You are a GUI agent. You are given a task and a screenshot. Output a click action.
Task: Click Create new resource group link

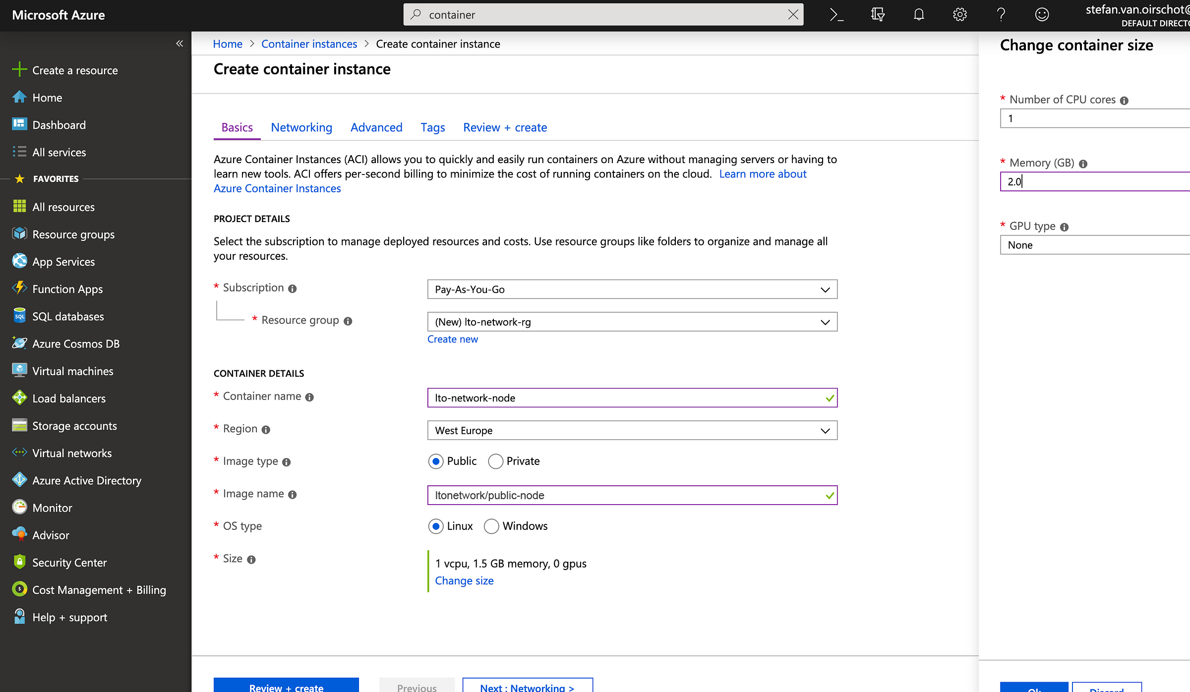coord(453,339)
